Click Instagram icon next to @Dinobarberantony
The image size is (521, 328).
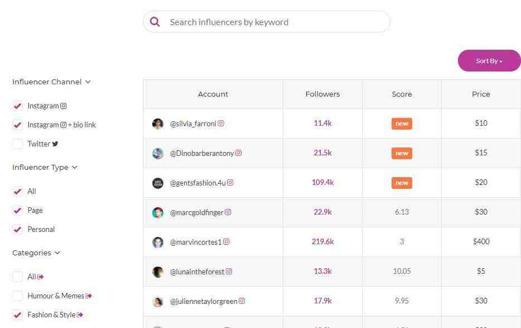coord(239,153)
